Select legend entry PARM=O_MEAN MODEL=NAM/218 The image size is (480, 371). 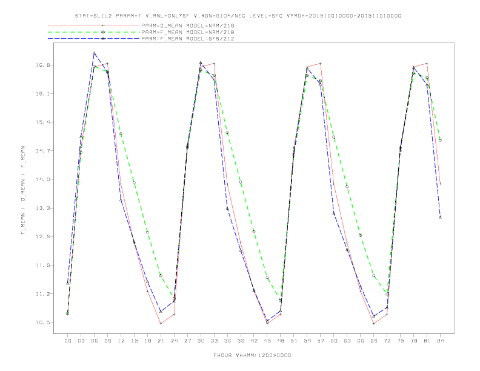click(188, 25)
